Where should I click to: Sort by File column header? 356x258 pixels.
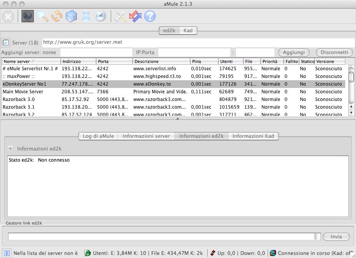[x=252, y=61]
